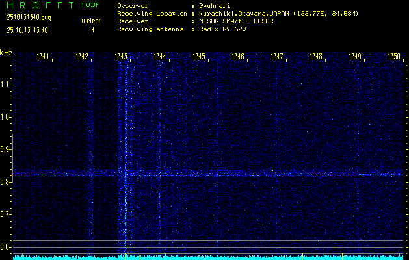Click the 1349 time marker

pos(355,57)
